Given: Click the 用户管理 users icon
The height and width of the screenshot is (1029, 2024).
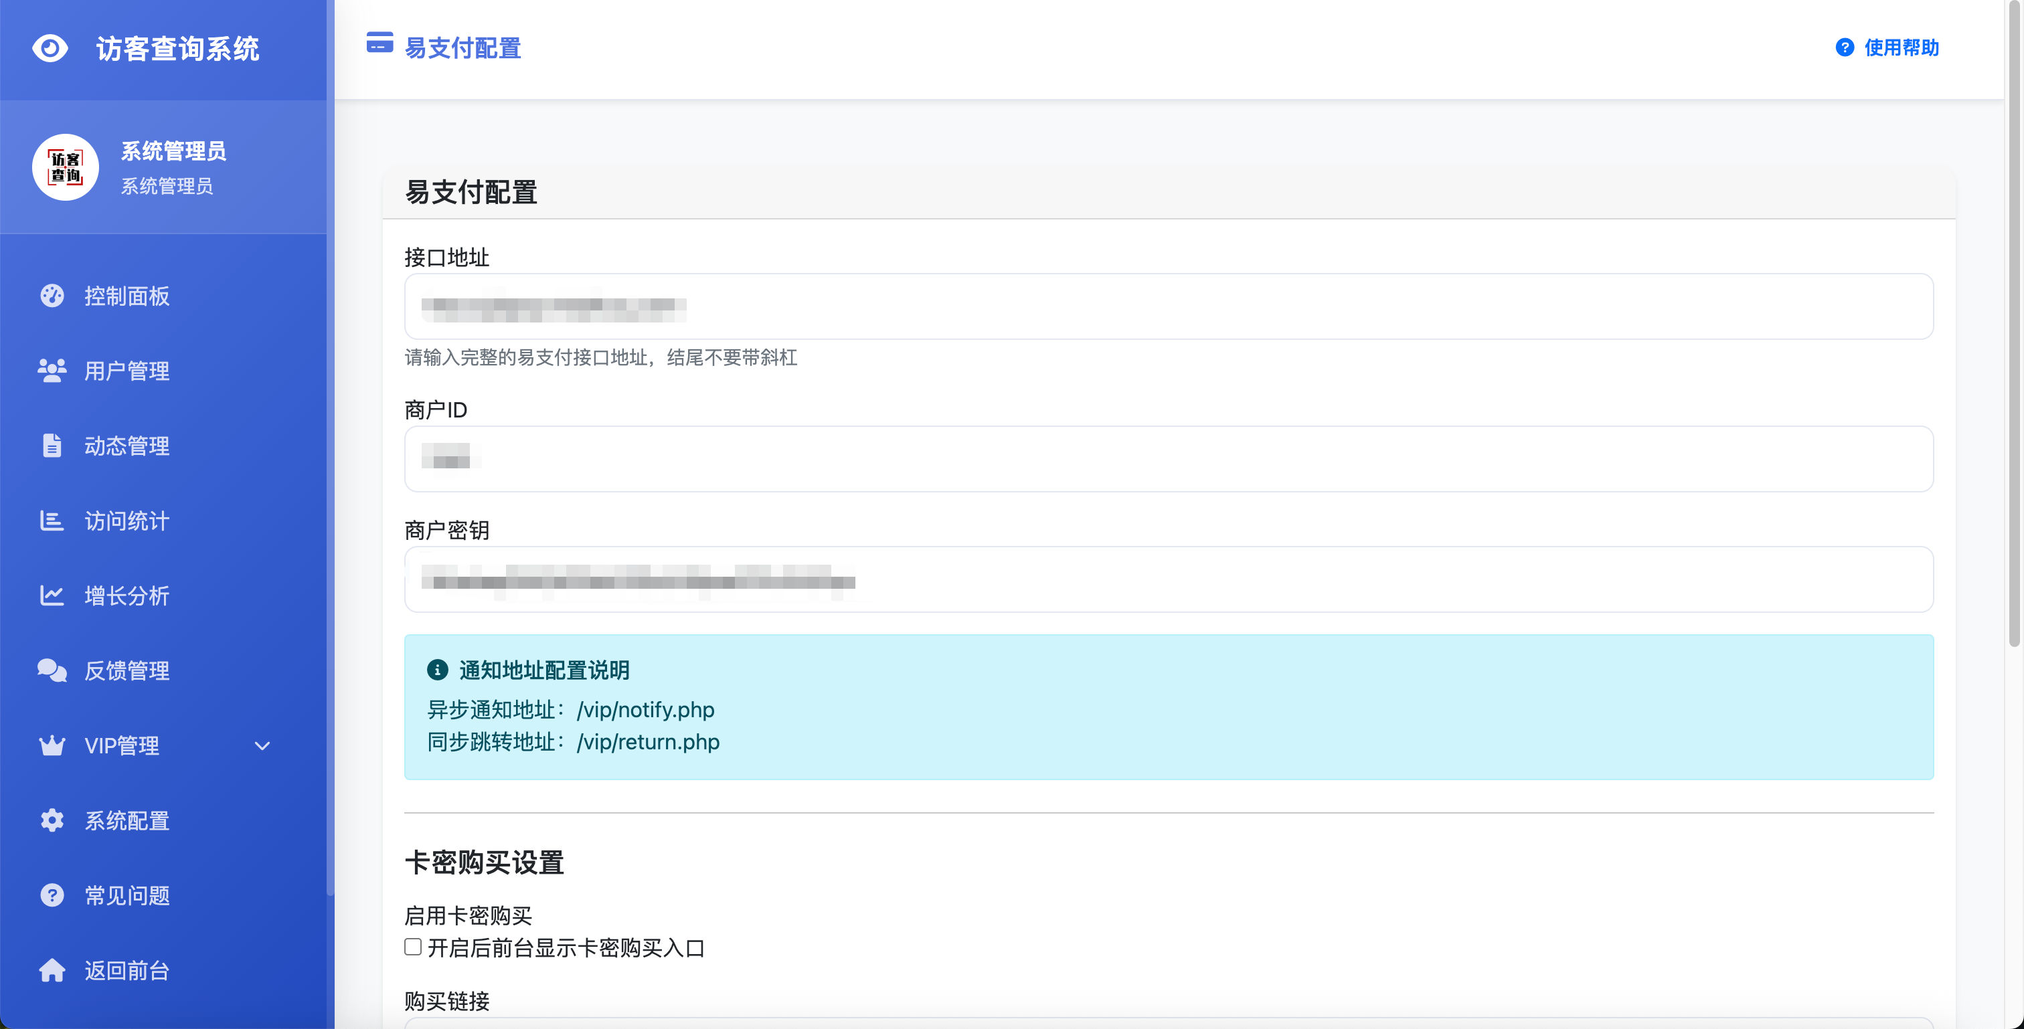Looking at the screenshot, I should 52,371.
